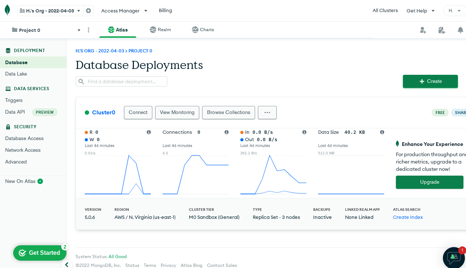Click the project three-dot options menu
This screenshot has width=466, height=268.
[x=88, y=30]
